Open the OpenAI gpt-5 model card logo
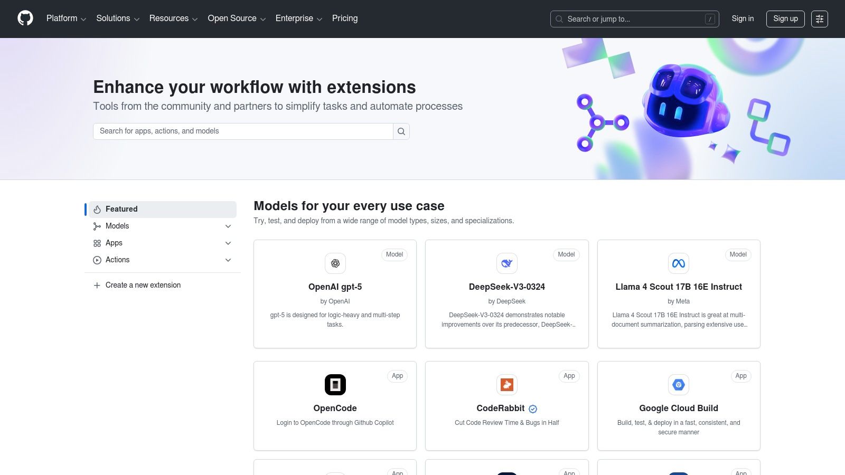The height and width of the screenshot is (475, 845). click(x=335, y=263)
